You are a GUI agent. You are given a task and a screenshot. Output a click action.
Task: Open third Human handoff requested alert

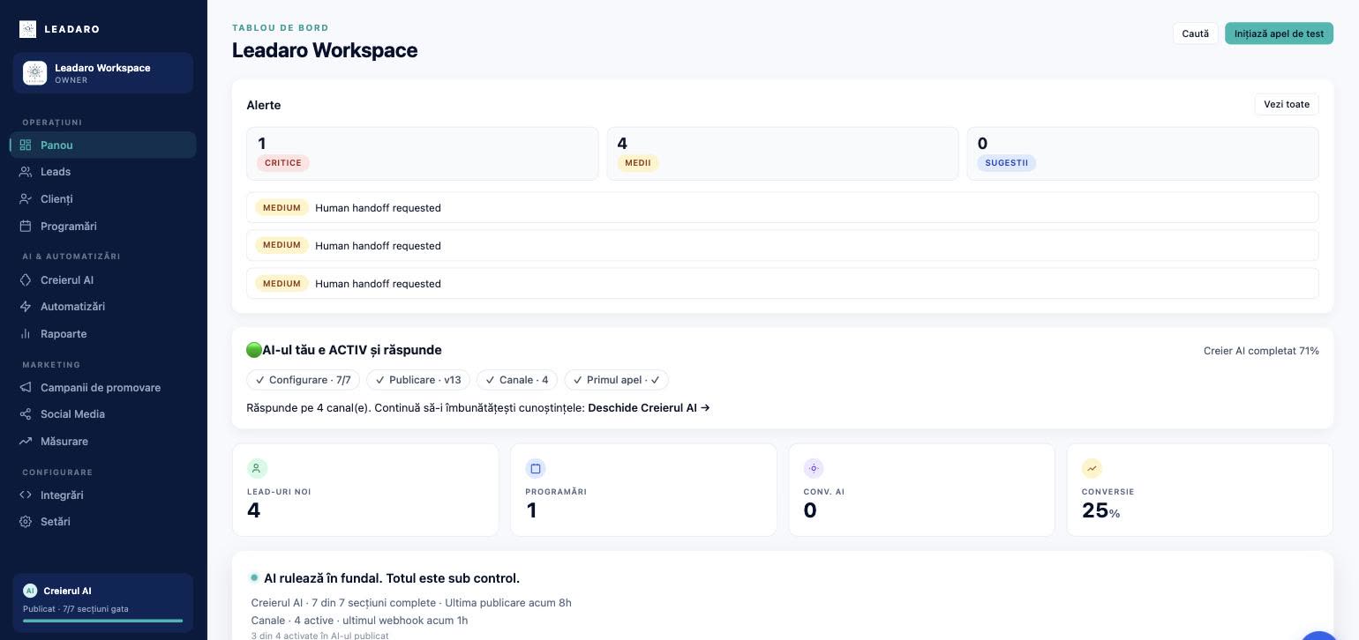(783, 283)
